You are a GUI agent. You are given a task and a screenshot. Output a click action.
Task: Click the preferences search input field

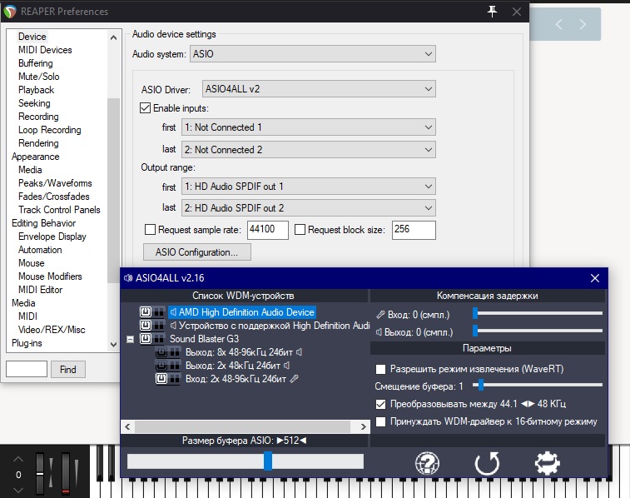27,369
